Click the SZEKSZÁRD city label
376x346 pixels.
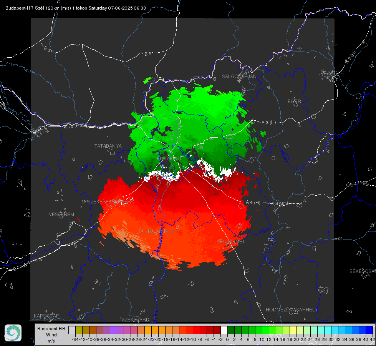tap(136, 319)
